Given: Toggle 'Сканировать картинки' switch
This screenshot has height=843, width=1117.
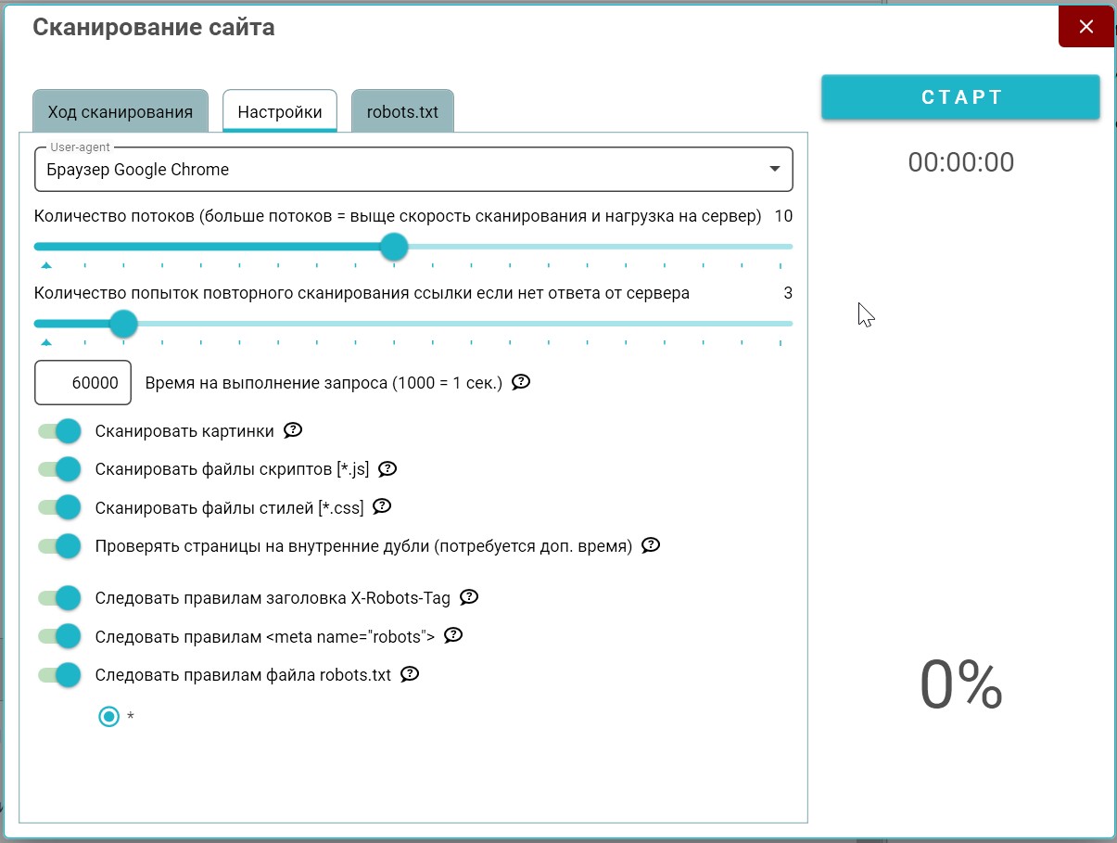Looking at the screenshot, I should (60, 431).
